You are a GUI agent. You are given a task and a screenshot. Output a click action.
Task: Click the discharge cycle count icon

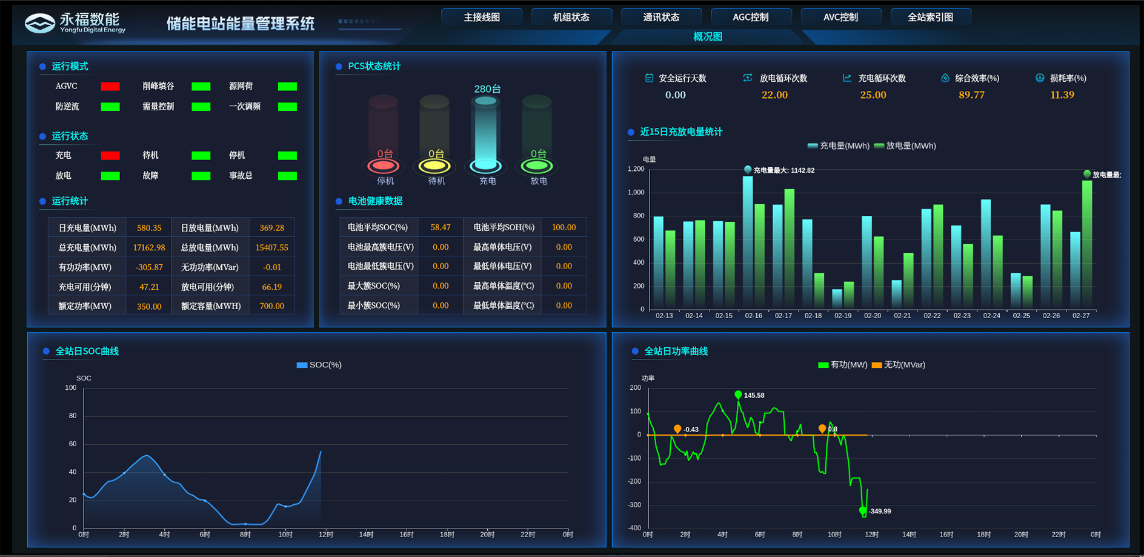(x=748, y=78)
